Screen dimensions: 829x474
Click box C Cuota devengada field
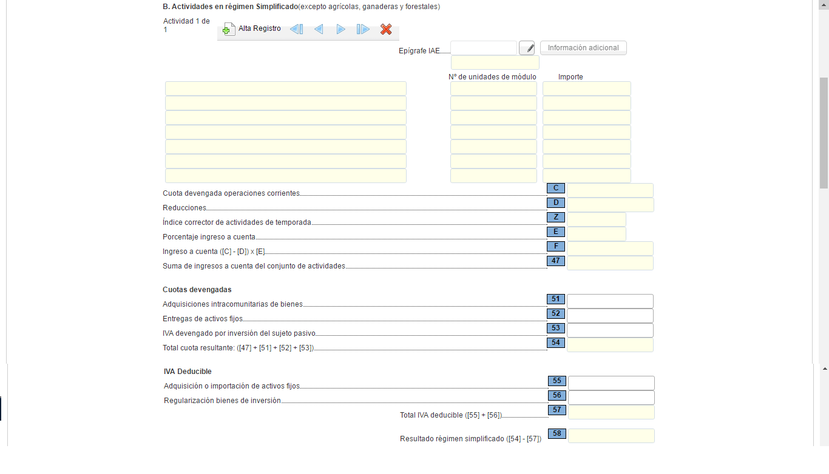tap(610, 190)
